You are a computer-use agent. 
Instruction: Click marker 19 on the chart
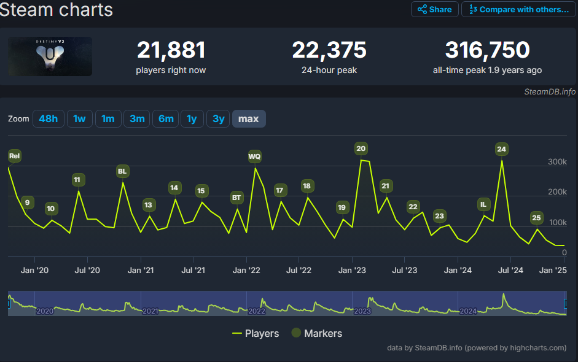point(342,207)
